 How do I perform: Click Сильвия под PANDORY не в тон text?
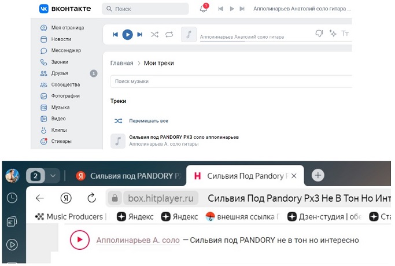274,240
